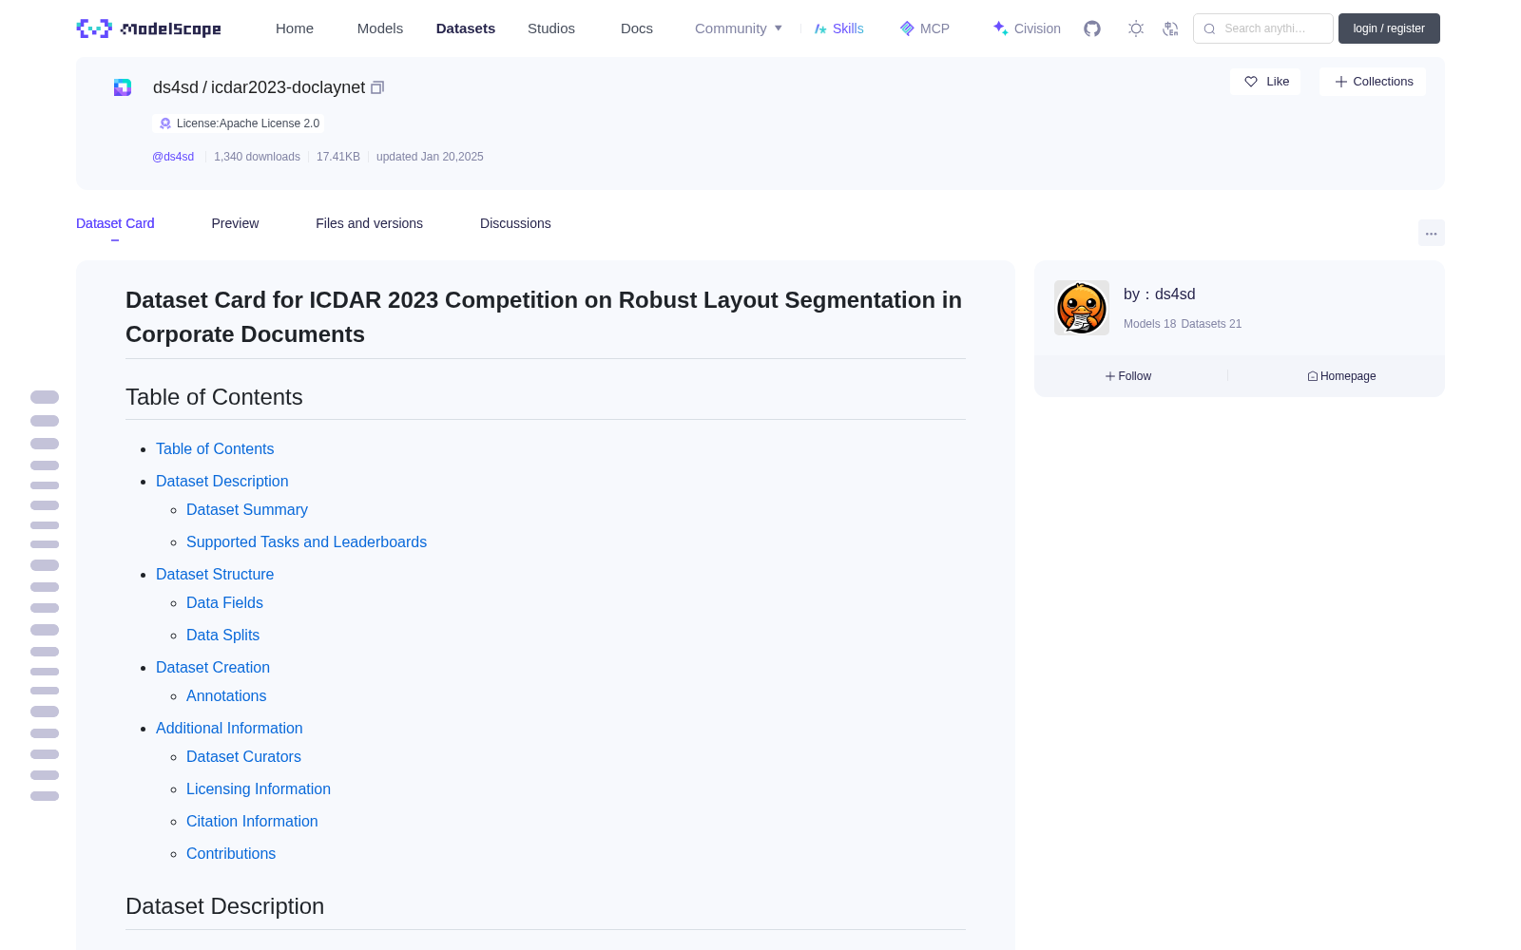The image size is (1521, 950).
Task: Open the ds4sd duck avatar
Action: pos(1082,308)
